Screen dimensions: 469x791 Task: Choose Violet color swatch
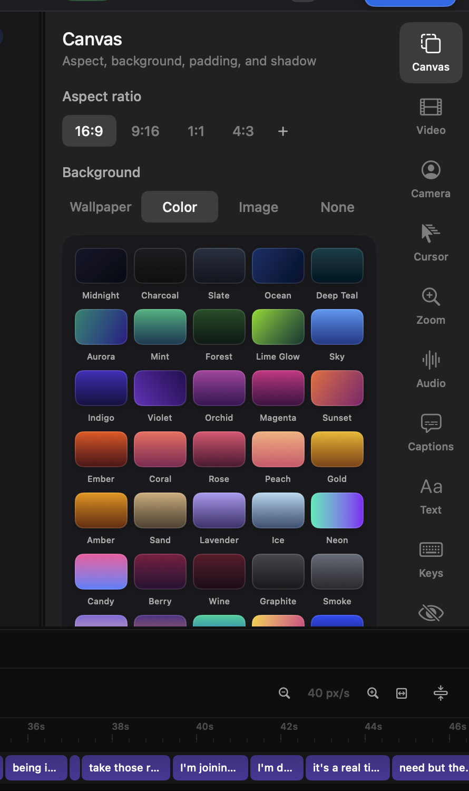tap(160, 388)
